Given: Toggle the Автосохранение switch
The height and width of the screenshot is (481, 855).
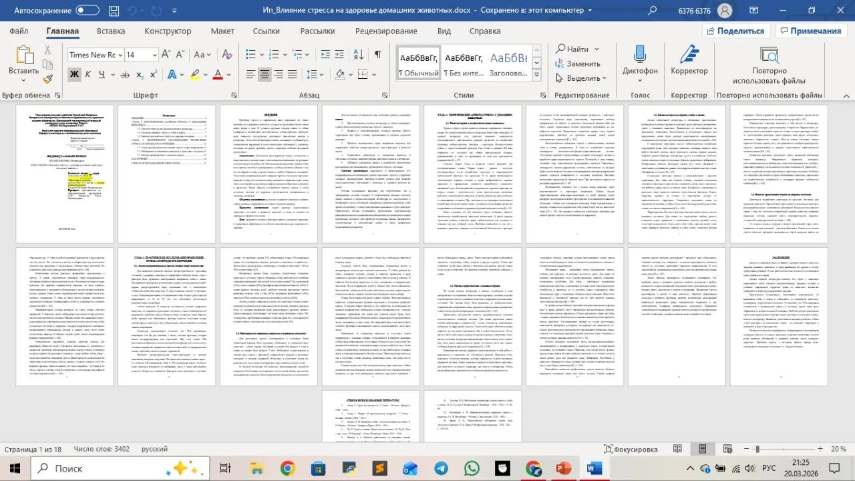Looking at the screenshot, I should pos(88,10).
